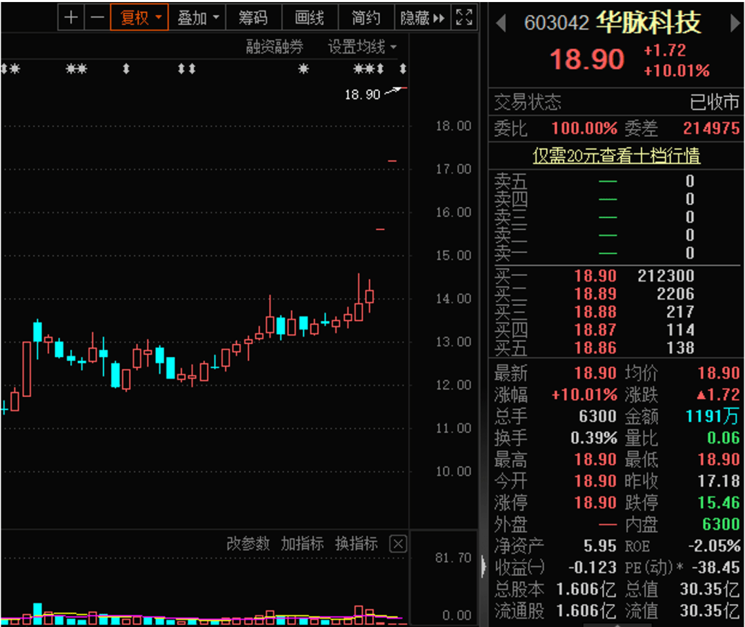Click 隐藏 to hide the side panel
This screenshot has height=627, width=745.
422,17
